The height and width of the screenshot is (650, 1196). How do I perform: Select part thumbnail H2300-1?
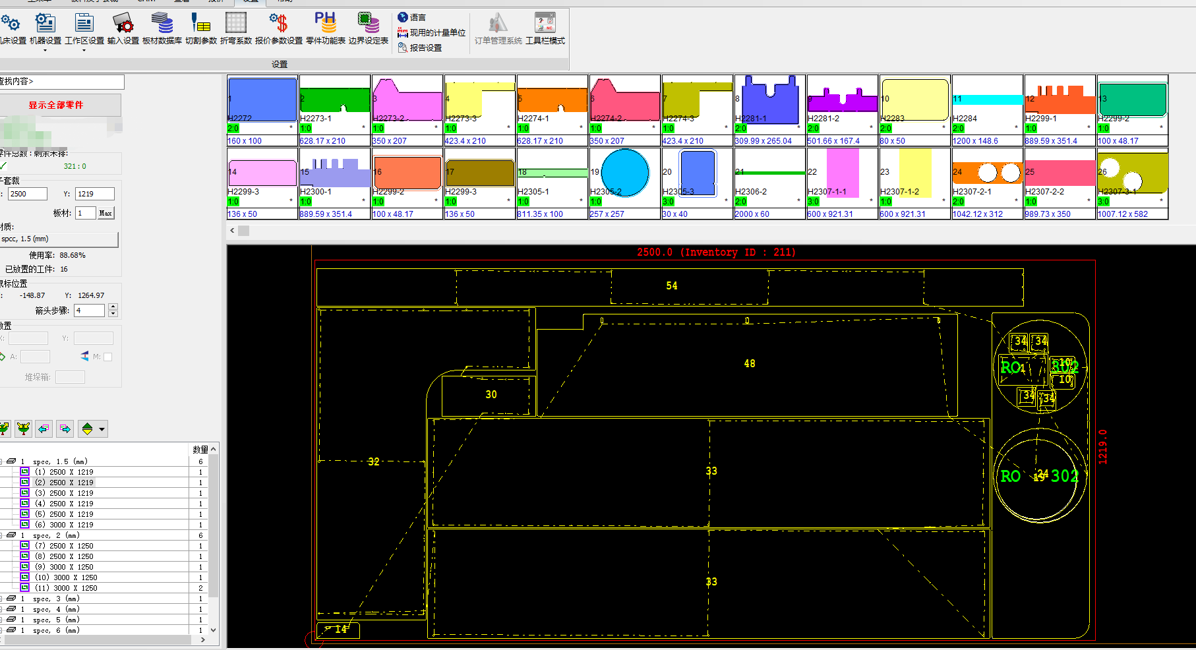(x=335, y=183)
